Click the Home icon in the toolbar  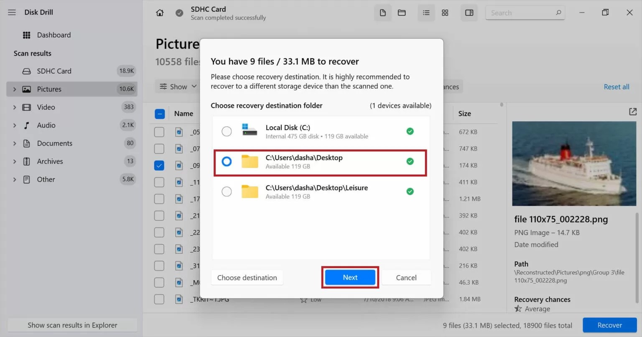tap(160, 13)
